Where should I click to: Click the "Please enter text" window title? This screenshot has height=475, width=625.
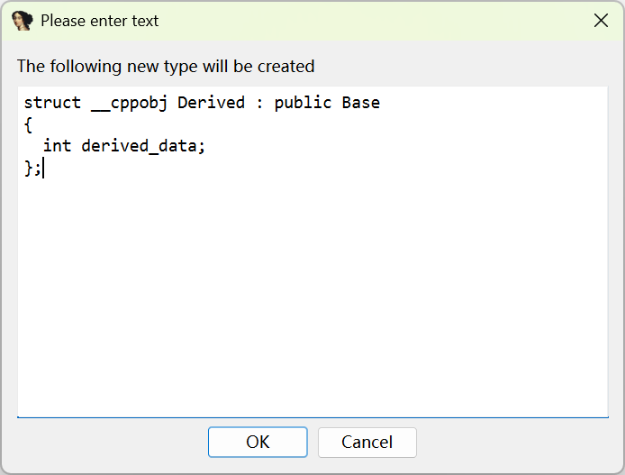100,21
